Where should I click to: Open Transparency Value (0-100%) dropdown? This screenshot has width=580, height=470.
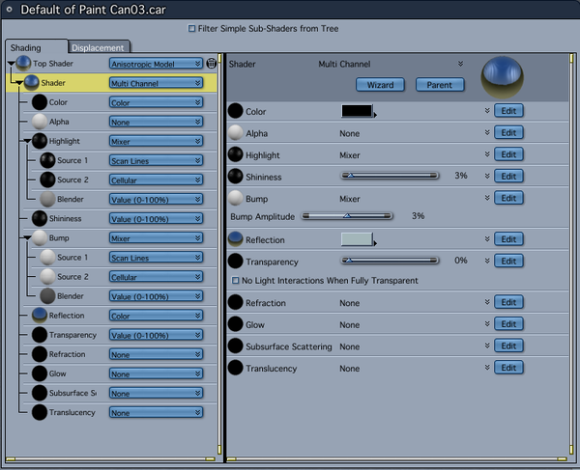156,335
